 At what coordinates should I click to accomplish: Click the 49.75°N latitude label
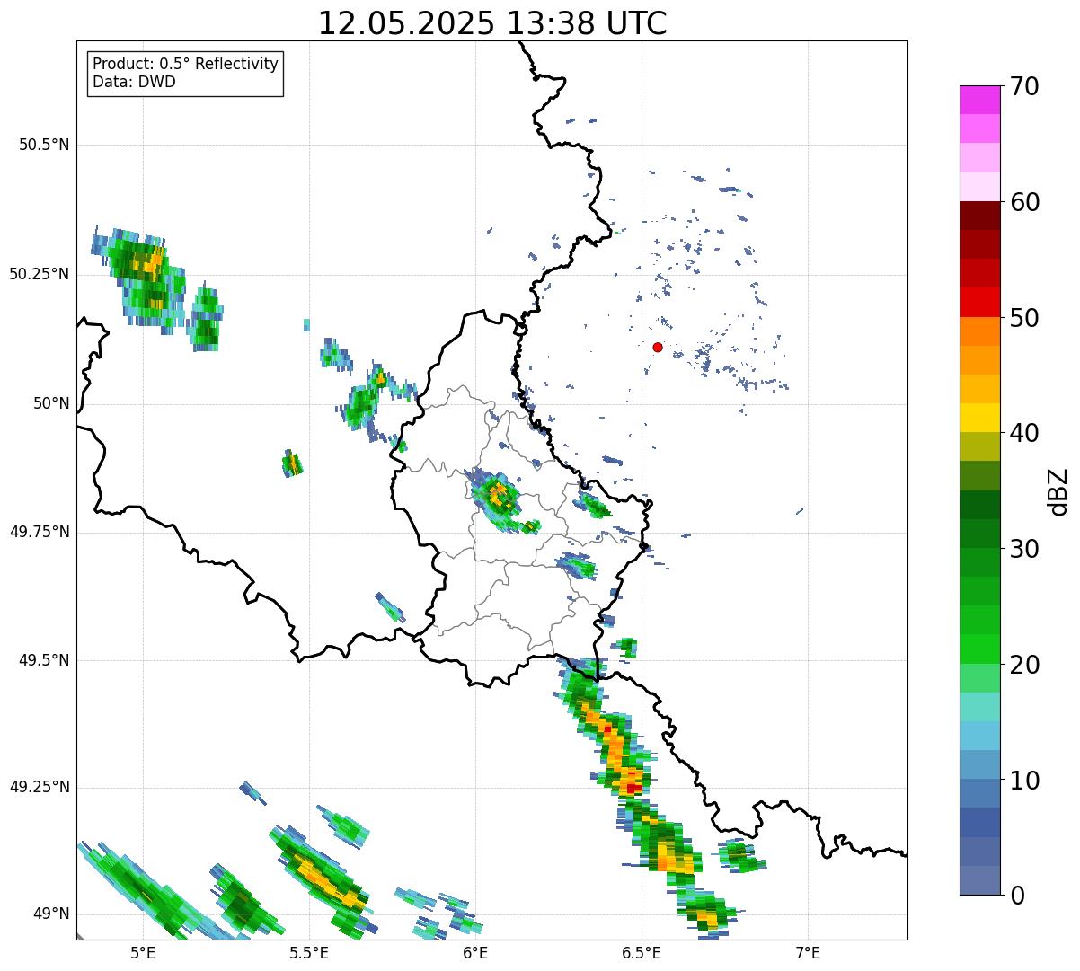(x=40, y=532)
